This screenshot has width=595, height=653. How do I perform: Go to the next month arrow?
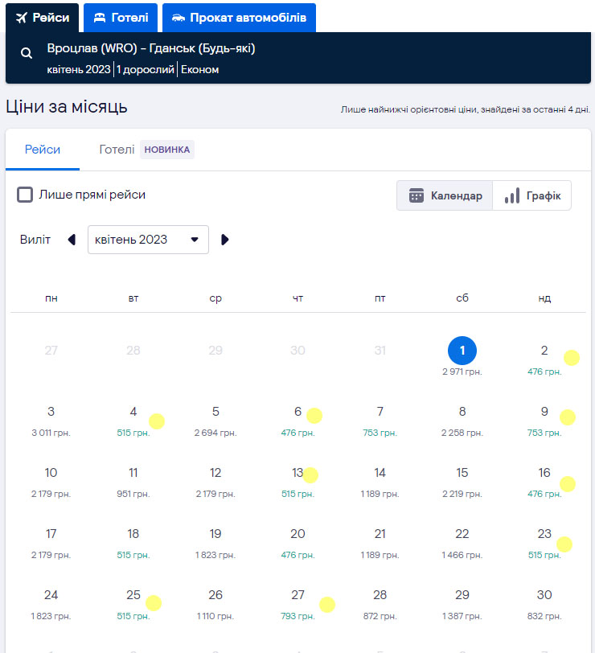tap(225, 240)
